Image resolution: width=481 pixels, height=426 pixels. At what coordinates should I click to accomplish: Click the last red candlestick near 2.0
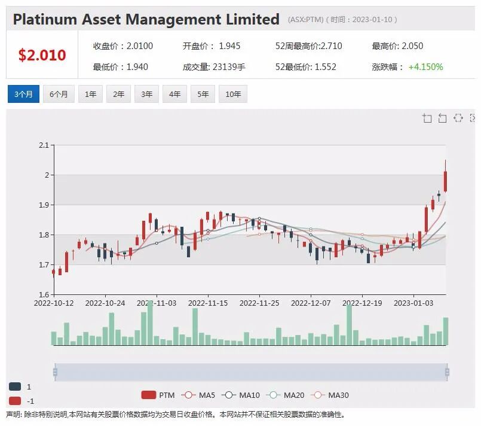pyautogui.click(x=445, y=181)
